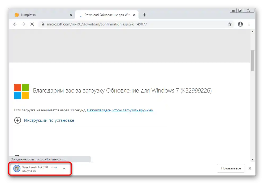Viewport: 264px width, 184px height.
Task: Click the msu file icon in downloads bar
Action: click(17, 169)
